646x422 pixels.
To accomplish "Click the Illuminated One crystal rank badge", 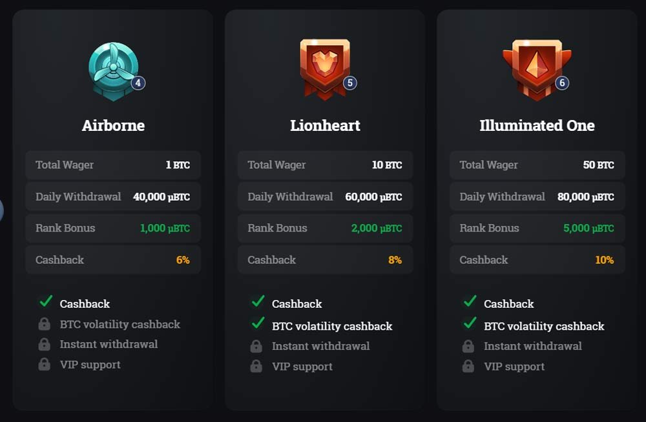I will click(x=537, y=70).
